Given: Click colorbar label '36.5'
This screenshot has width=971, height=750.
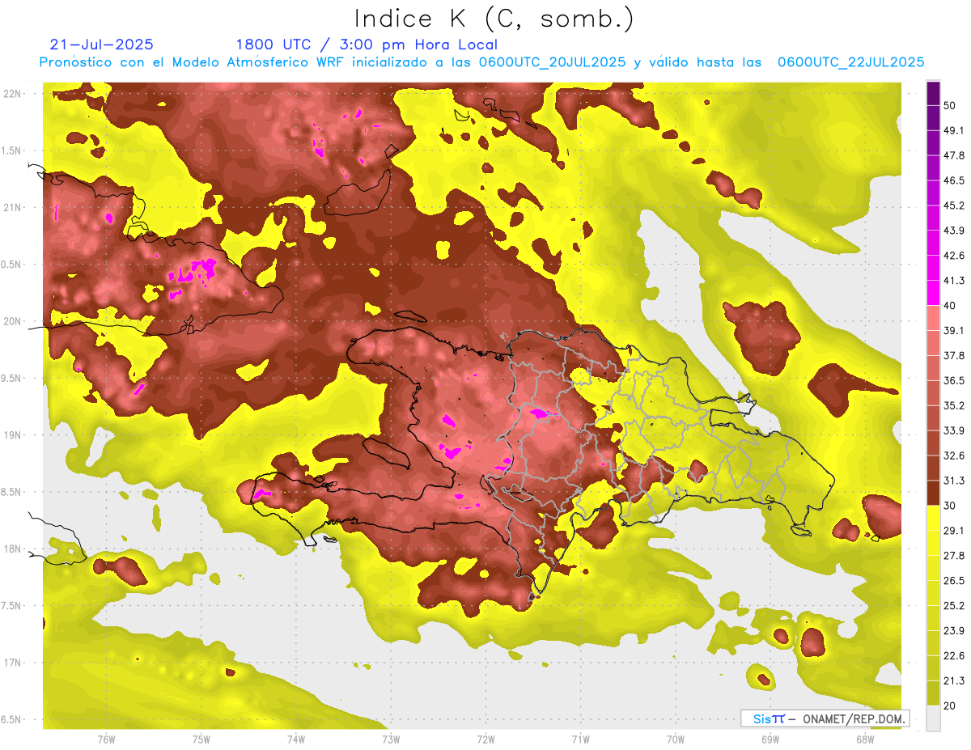Looking at the screenshot, I should coord(954,380).
